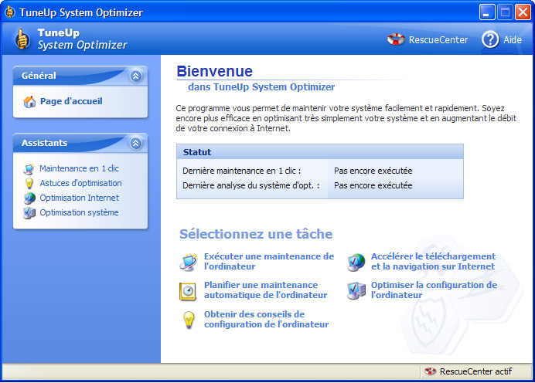
Task: Maximize the TuneUp System Optimizer window
Action: point(505,12)
